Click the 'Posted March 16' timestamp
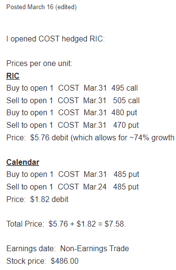176x270 pixels. point(30,7)
